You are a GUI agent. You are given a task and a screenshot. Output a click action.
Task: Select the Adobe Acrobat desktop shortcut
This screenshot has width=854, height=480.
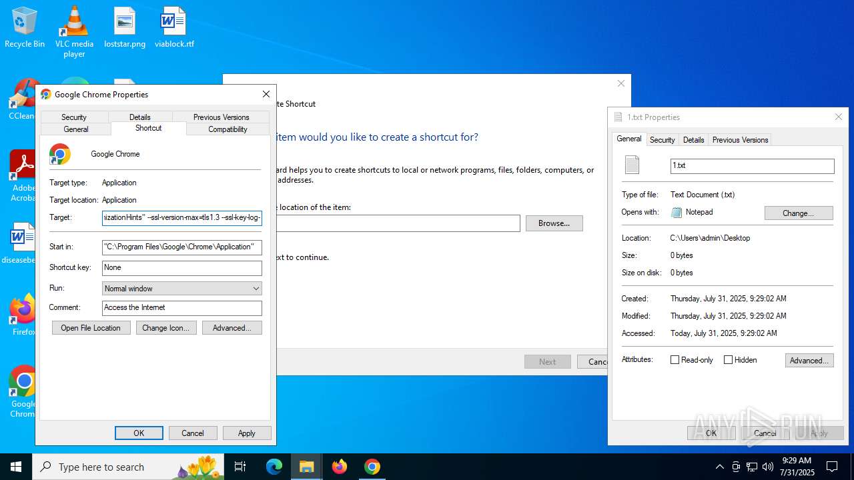[x=22, y=175]
